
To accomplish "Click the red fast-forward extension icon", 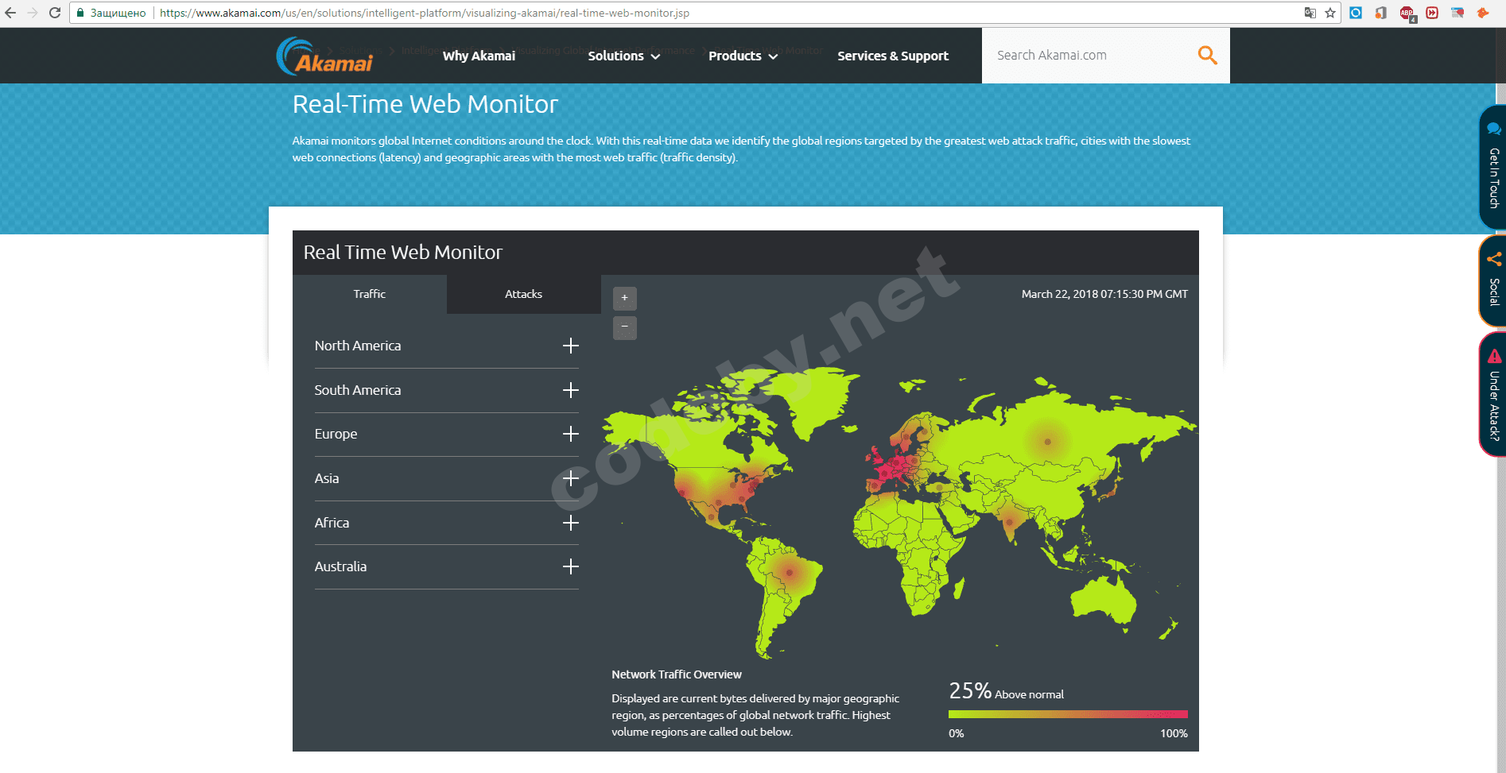I will 1432,13.
